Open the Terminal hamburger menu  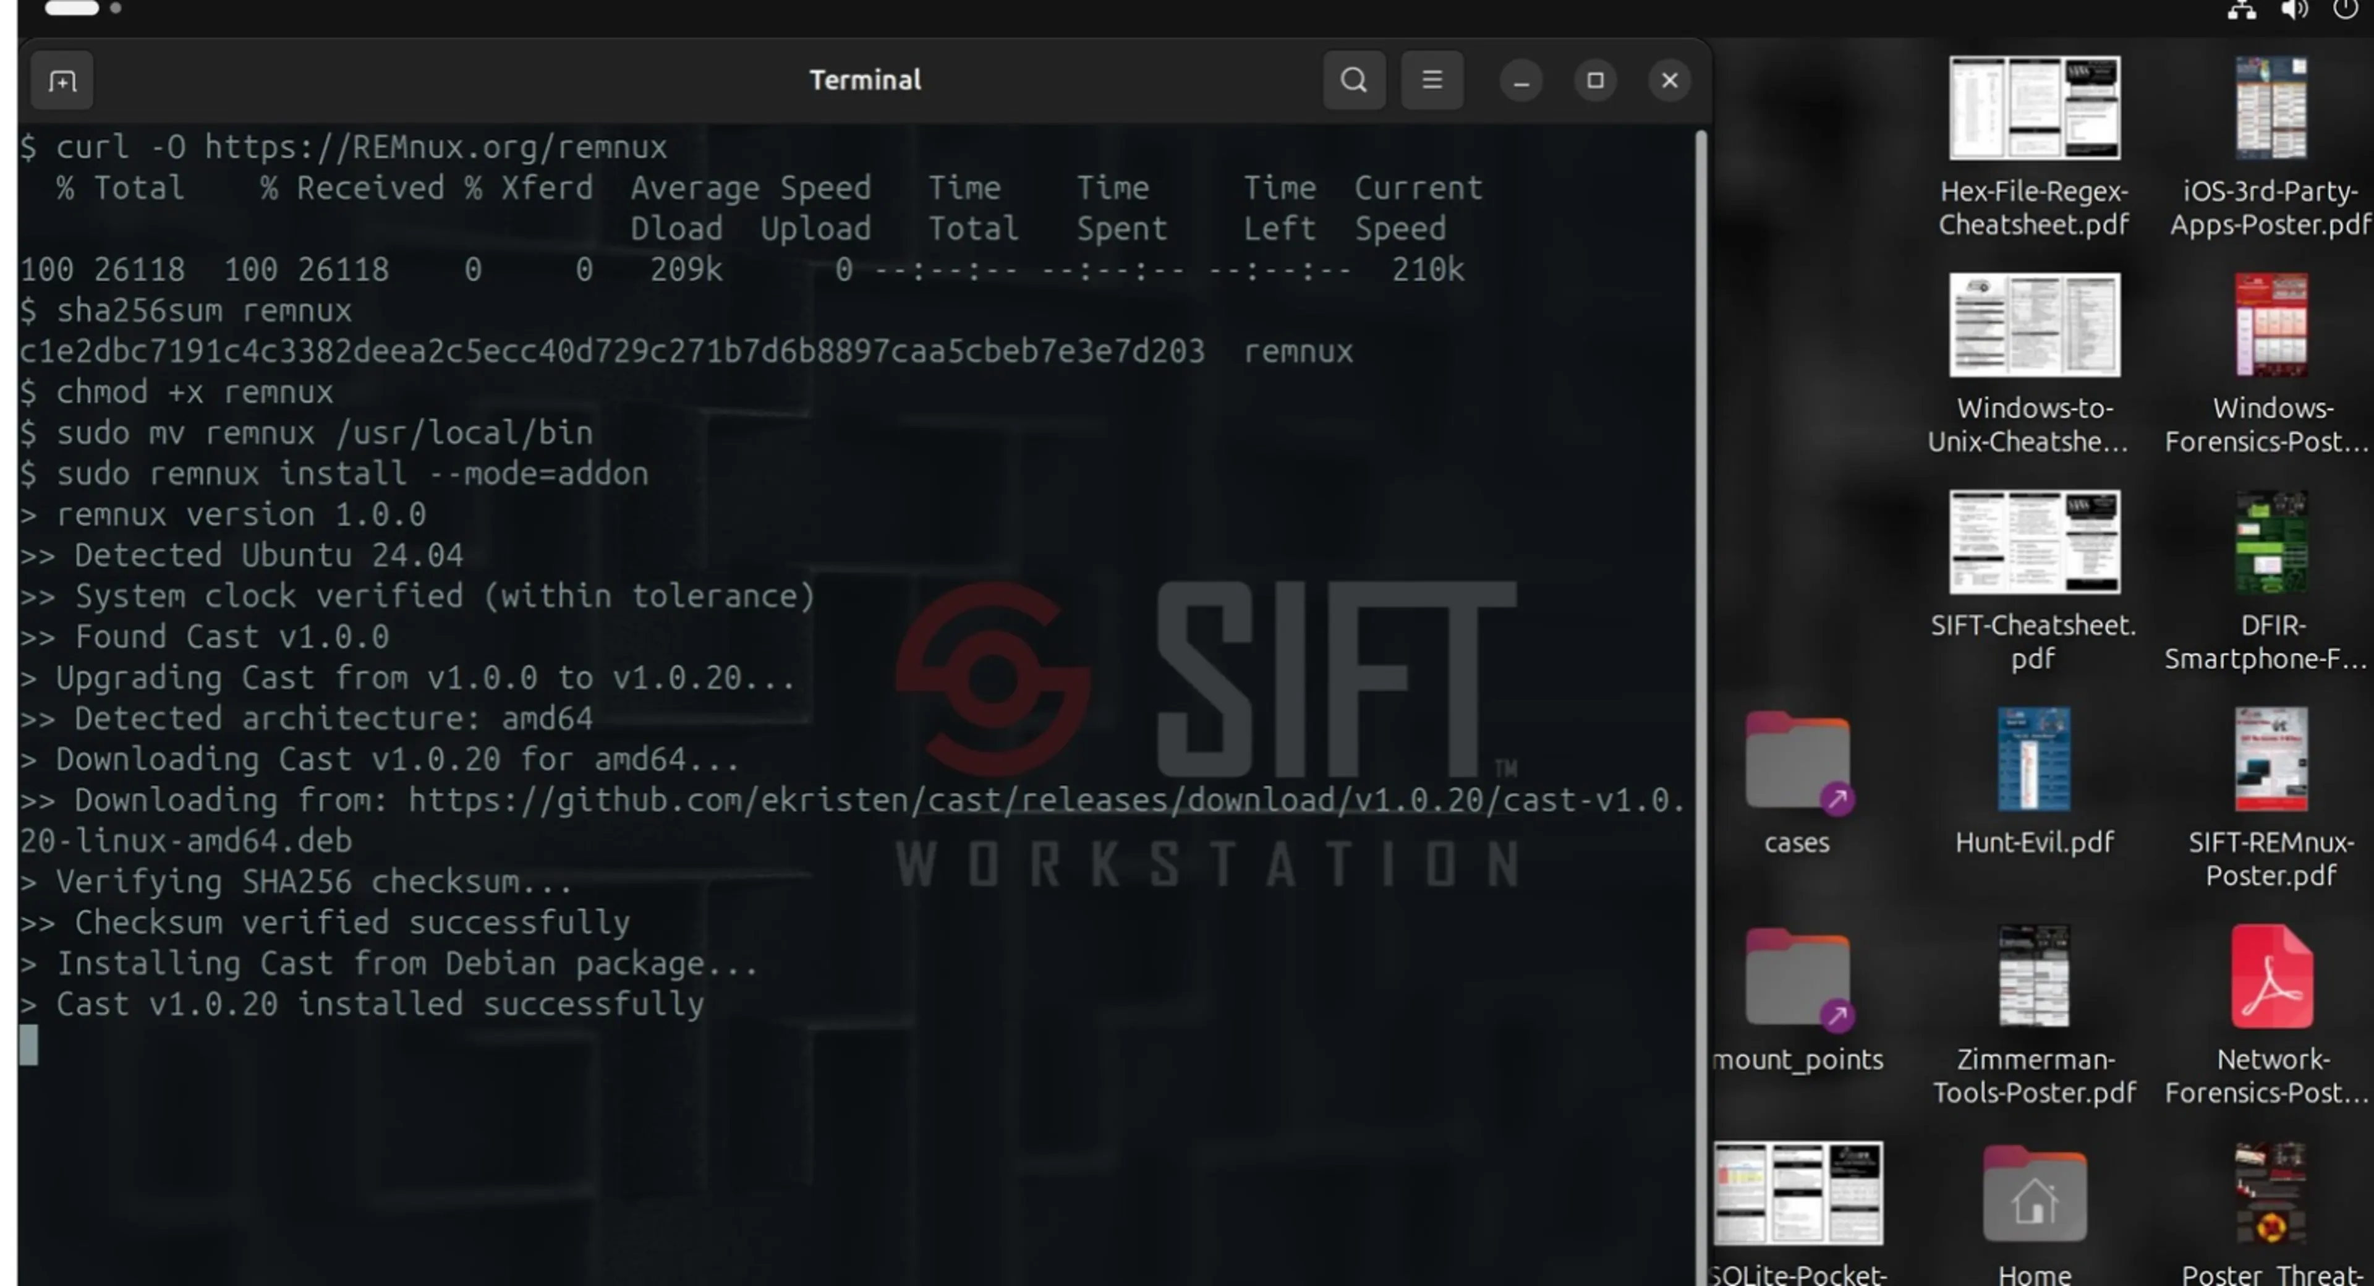[x=1431, y=80]
